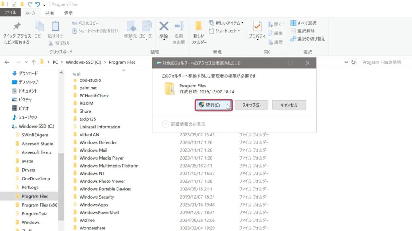Viewport: 412px width, 231px height.
Task: Create a new folder via ribbon icon
Action: click(x=198, y=26)
